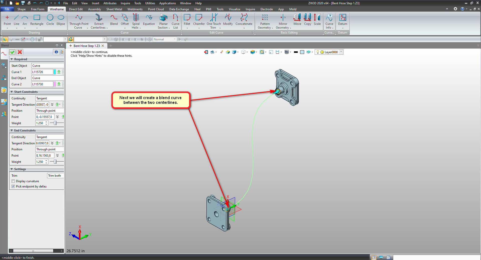481x260 pixels.
Task: Uncheck Pick endpoint by default option
Action: pos(13,186)
